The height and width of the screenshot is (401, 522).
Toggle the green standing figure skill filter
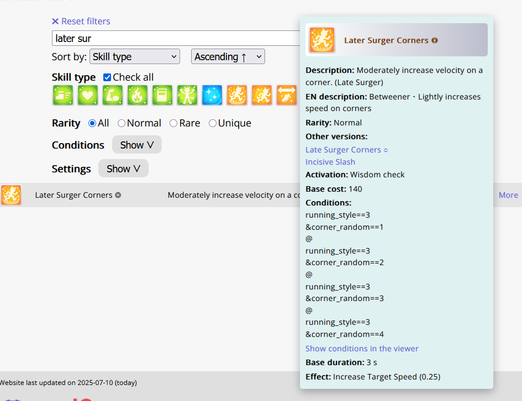tap(187, 95)
